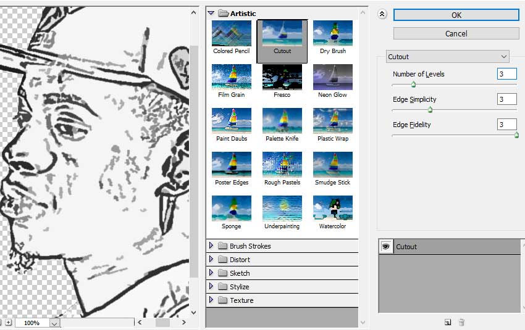Collapse the Artistic folder triangle
Screen dimensions: 525x330
tap(211, 14)
